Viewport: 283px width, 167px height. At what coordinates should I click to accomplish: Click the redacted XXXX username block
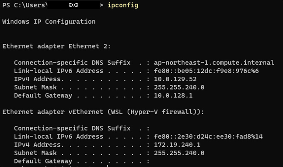pyautogui.click(x=74, y=6)
